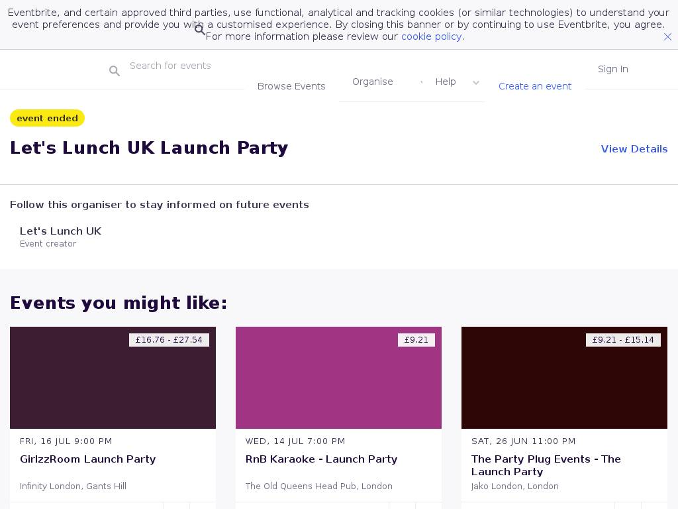Expand the chevron next to Help
The image size is (678, 509).
point(475,82)
